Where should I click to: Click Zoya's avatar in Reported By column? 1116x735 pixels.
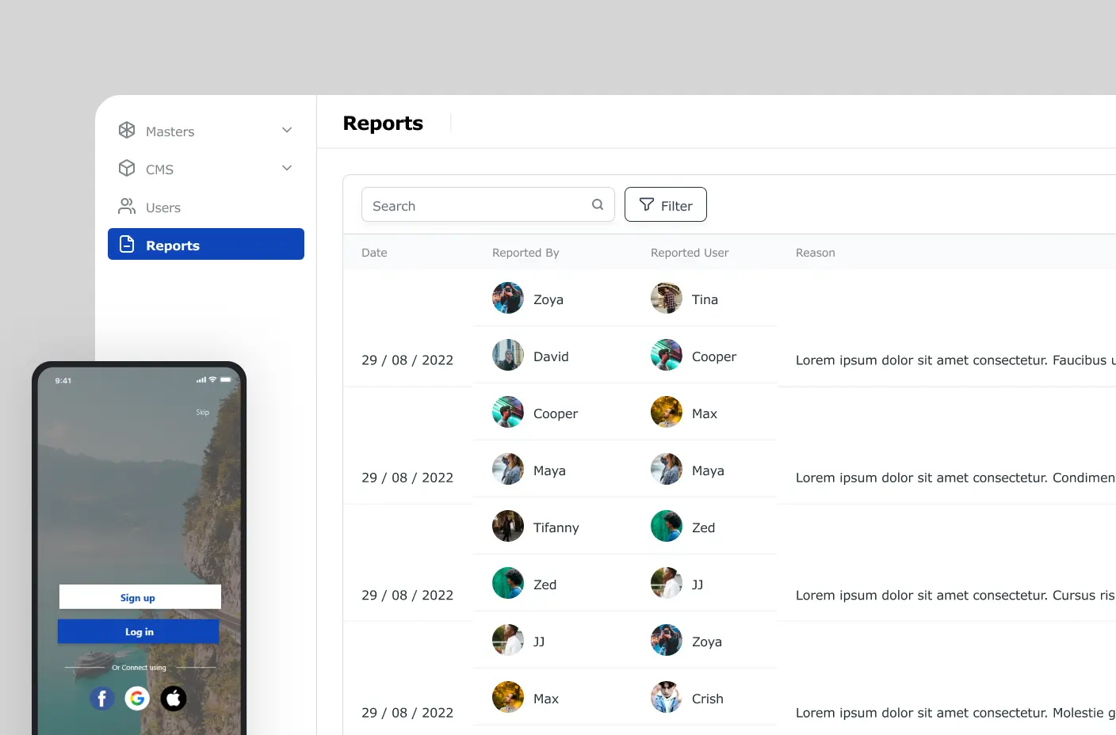507,299
